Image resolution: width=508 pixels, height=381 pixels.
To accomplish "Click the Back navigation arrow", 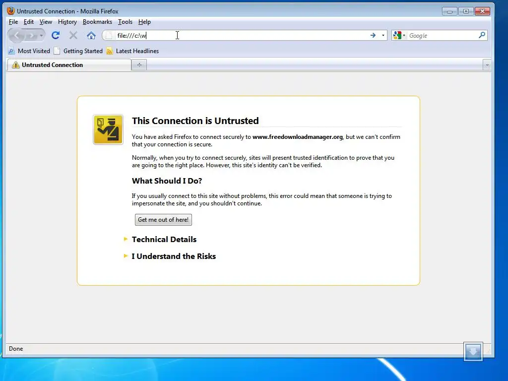I will [17, 35].
